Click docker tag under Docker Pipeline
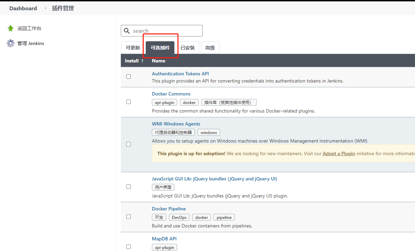Screen dimensions: 415x252 pyautogui.click(x=201, y=217)
